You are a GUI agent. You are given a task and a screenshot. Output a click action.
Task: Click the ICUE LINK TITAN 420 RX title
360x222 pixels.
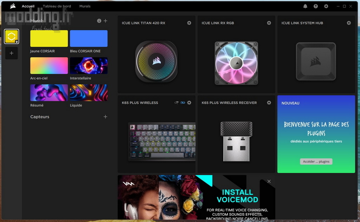tap(143, 23)
